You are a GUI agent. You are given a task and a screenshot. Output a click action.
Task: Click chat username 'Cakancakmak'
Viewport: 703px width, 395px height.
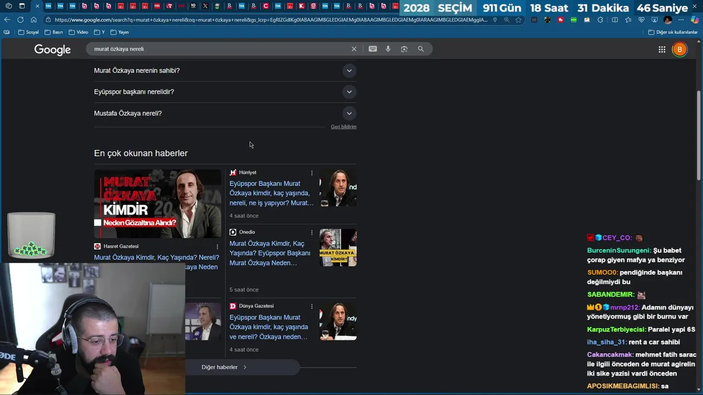[610, 354]
